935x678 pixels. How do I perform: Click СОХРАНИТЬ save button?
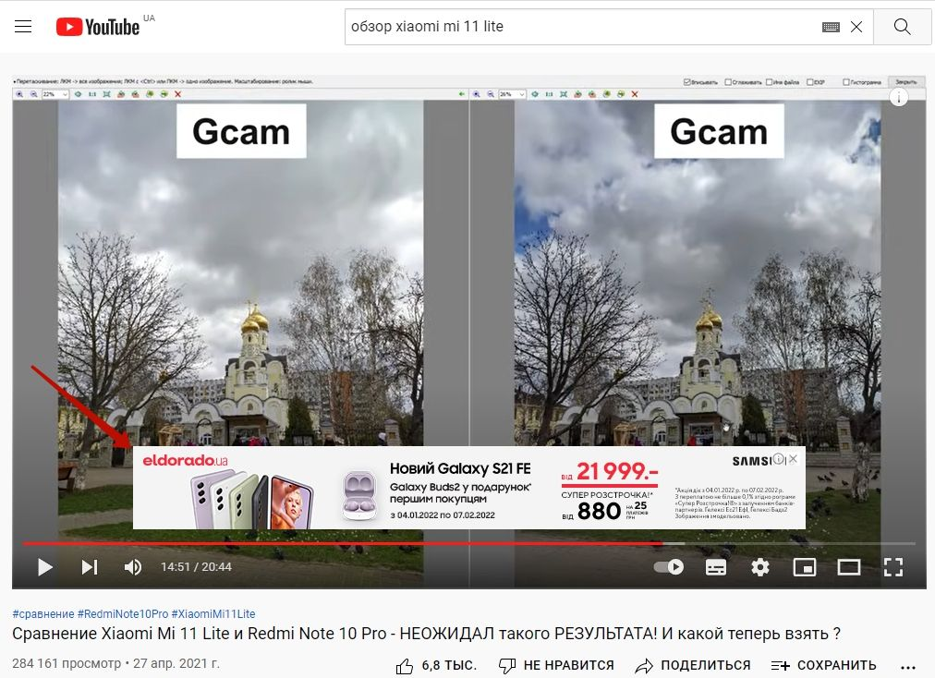[x=823, y=665]
